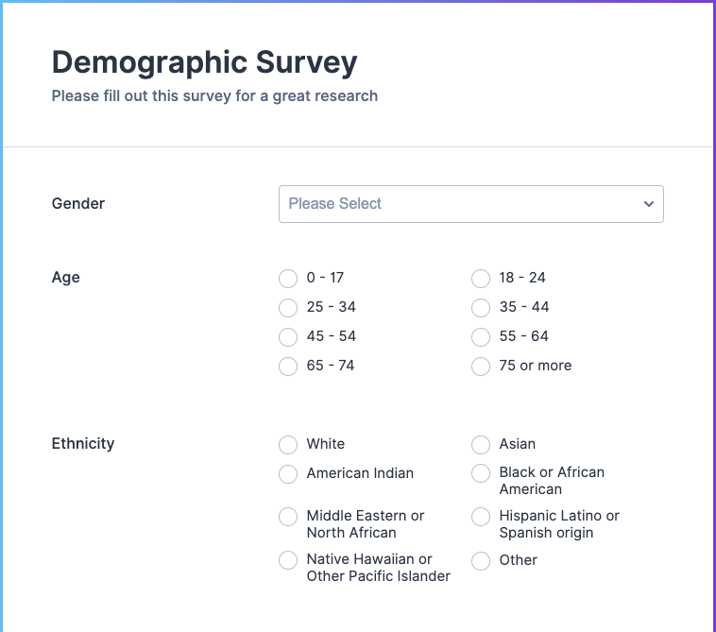This screenshot has width=716, height=632.
Task: Click the Please Select placeholder text
Action: (x=334, y=204)
